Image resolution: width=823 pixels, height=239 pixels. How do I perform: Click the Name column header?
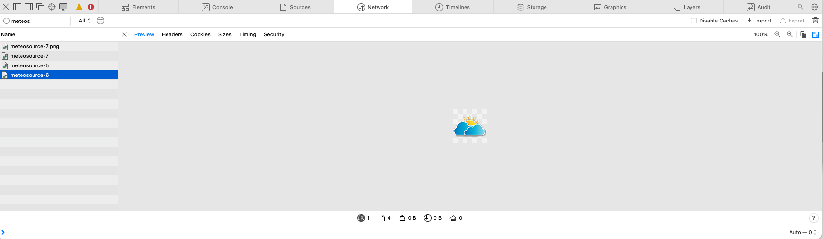(x=59, y=34)
